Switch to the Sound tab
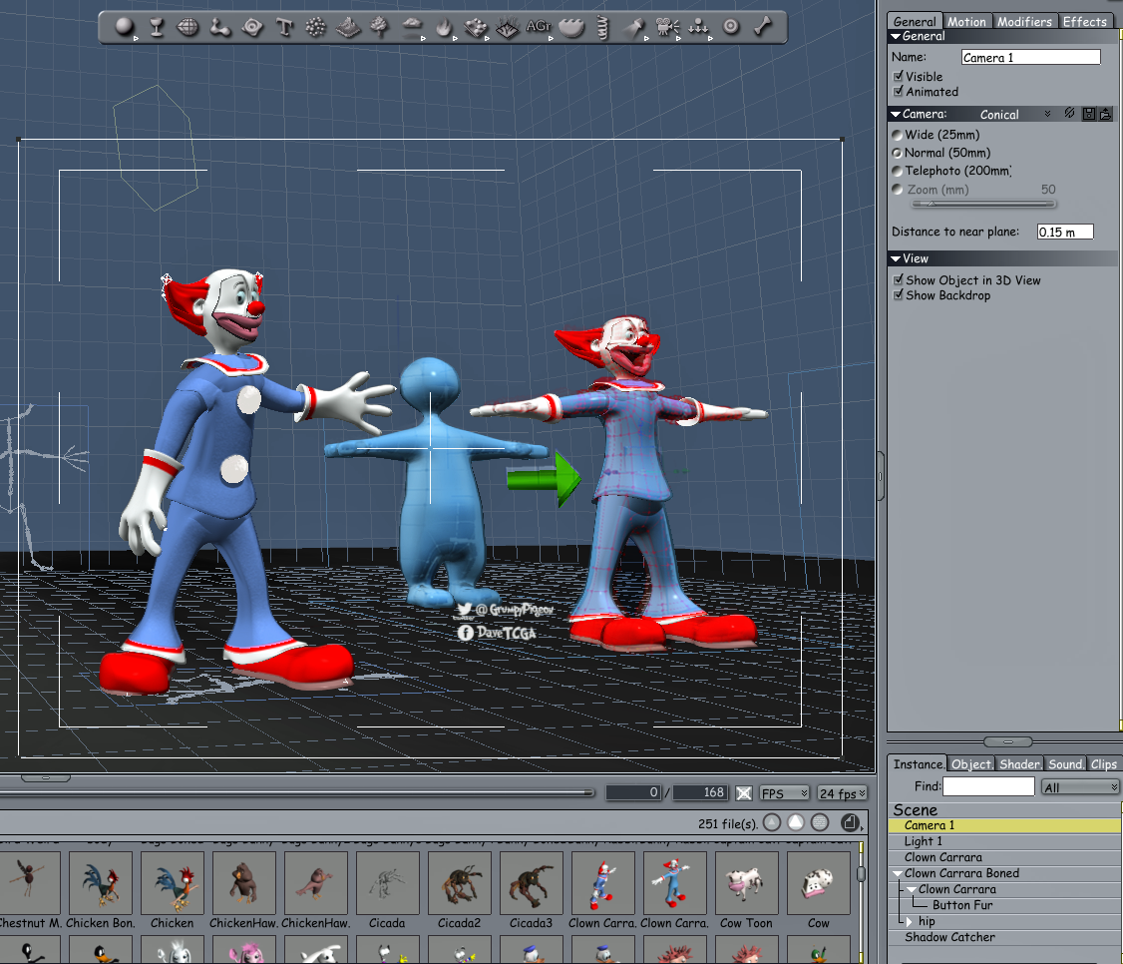 pyautogui.click(x=1066, y=764)
